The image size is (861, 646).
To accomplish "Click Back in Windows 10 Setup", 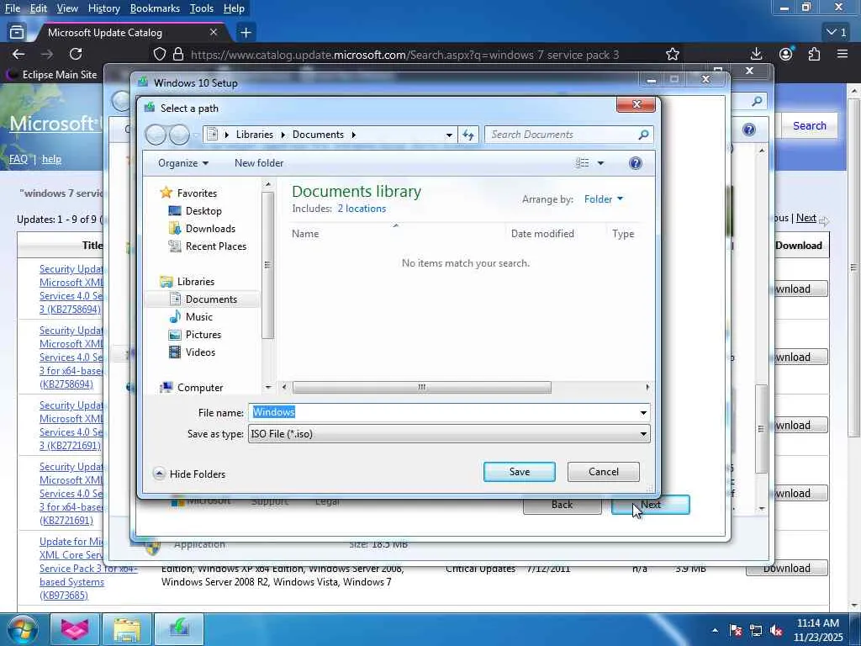I will (x=562, y=505).
